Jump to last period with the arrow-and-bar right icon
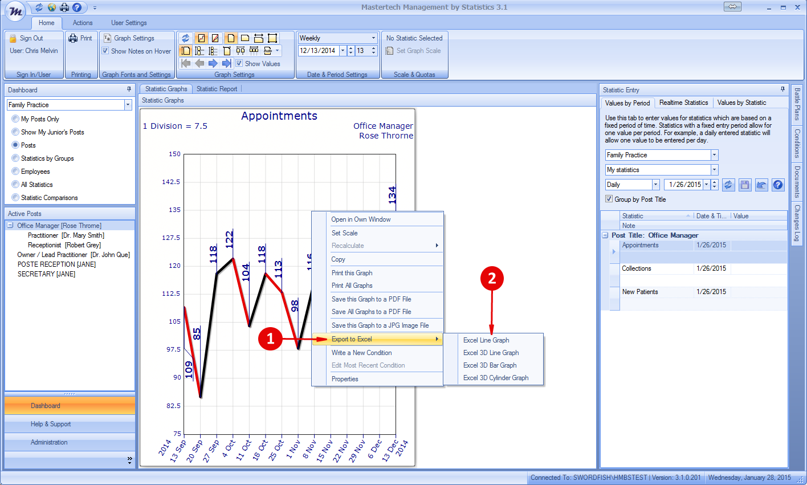 pyautogui.click(x=227, y=63)
